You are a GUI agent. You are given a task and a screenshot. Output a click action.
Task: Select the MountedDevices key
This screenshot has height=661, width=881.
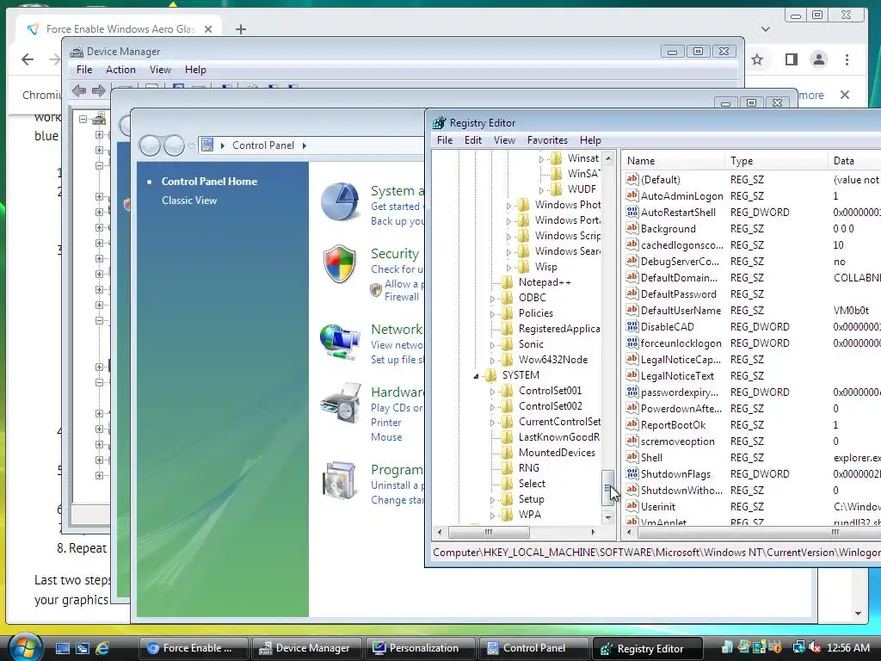point(557,453)
